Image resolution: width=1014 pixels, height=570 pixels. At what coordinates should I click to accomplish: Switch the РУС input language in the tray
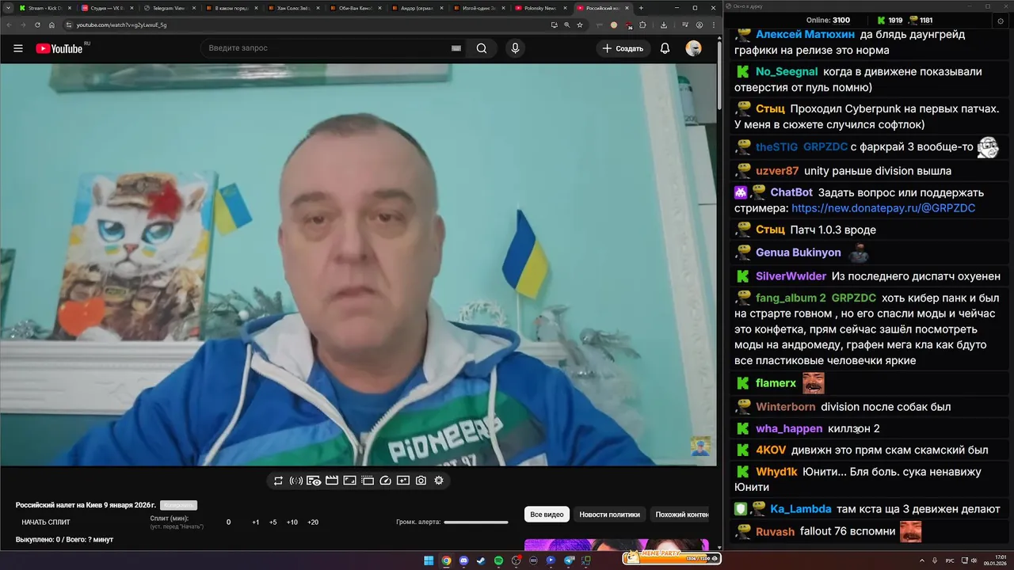[950, 560]
